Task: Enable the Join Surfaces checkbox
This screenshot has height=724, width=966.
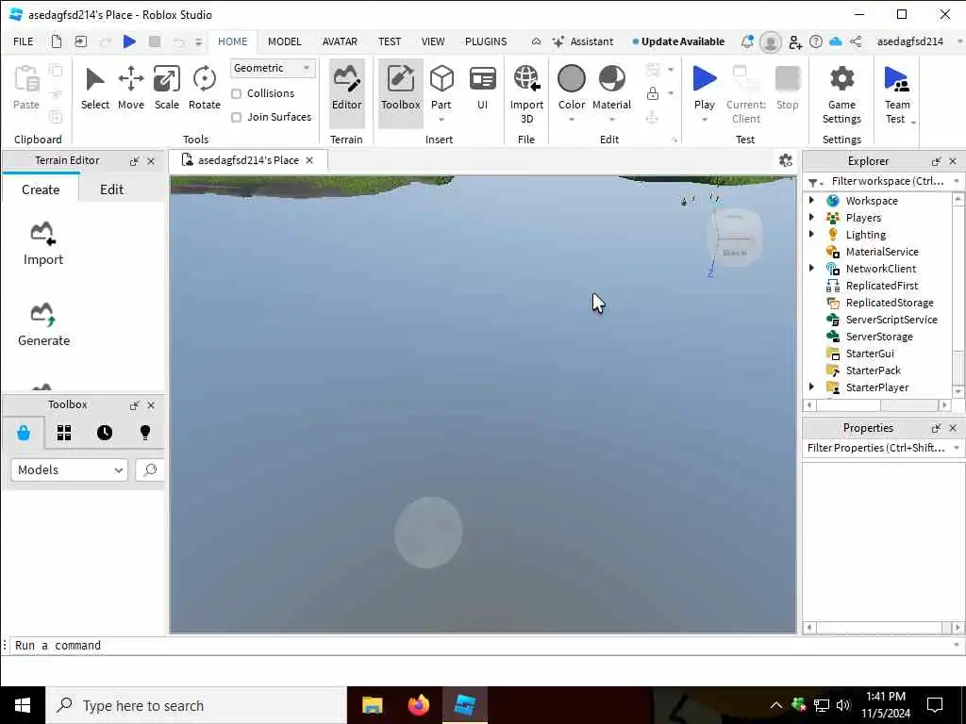Action: [236, 117]
